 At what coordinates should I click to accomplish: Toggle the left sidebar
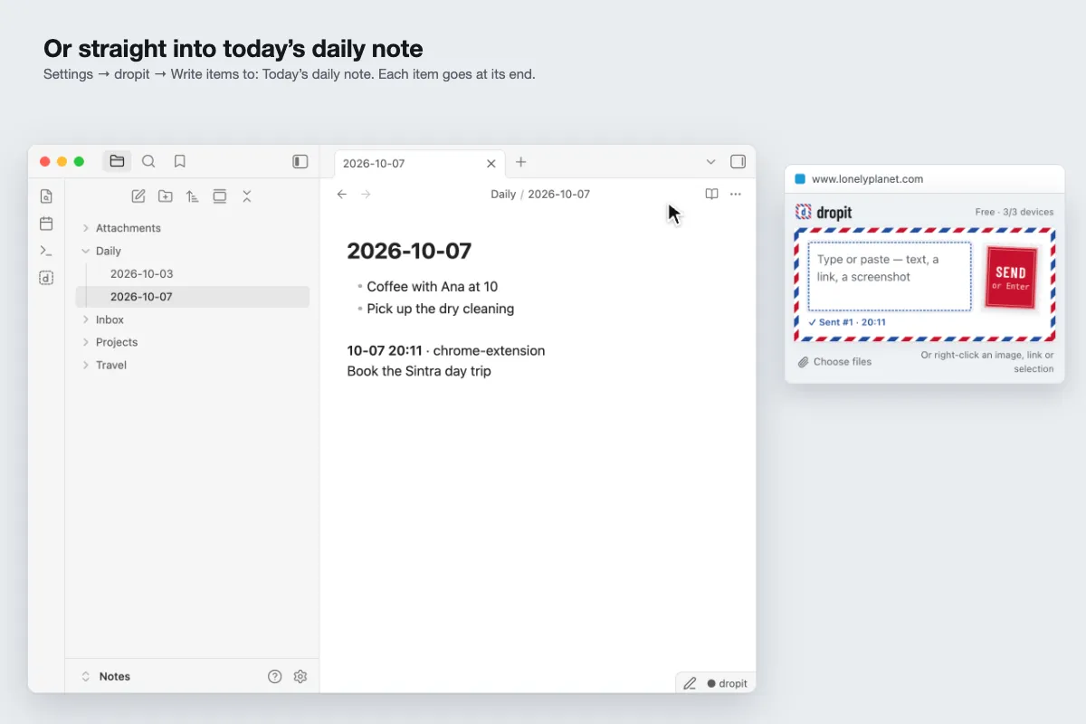click(300, 162)
